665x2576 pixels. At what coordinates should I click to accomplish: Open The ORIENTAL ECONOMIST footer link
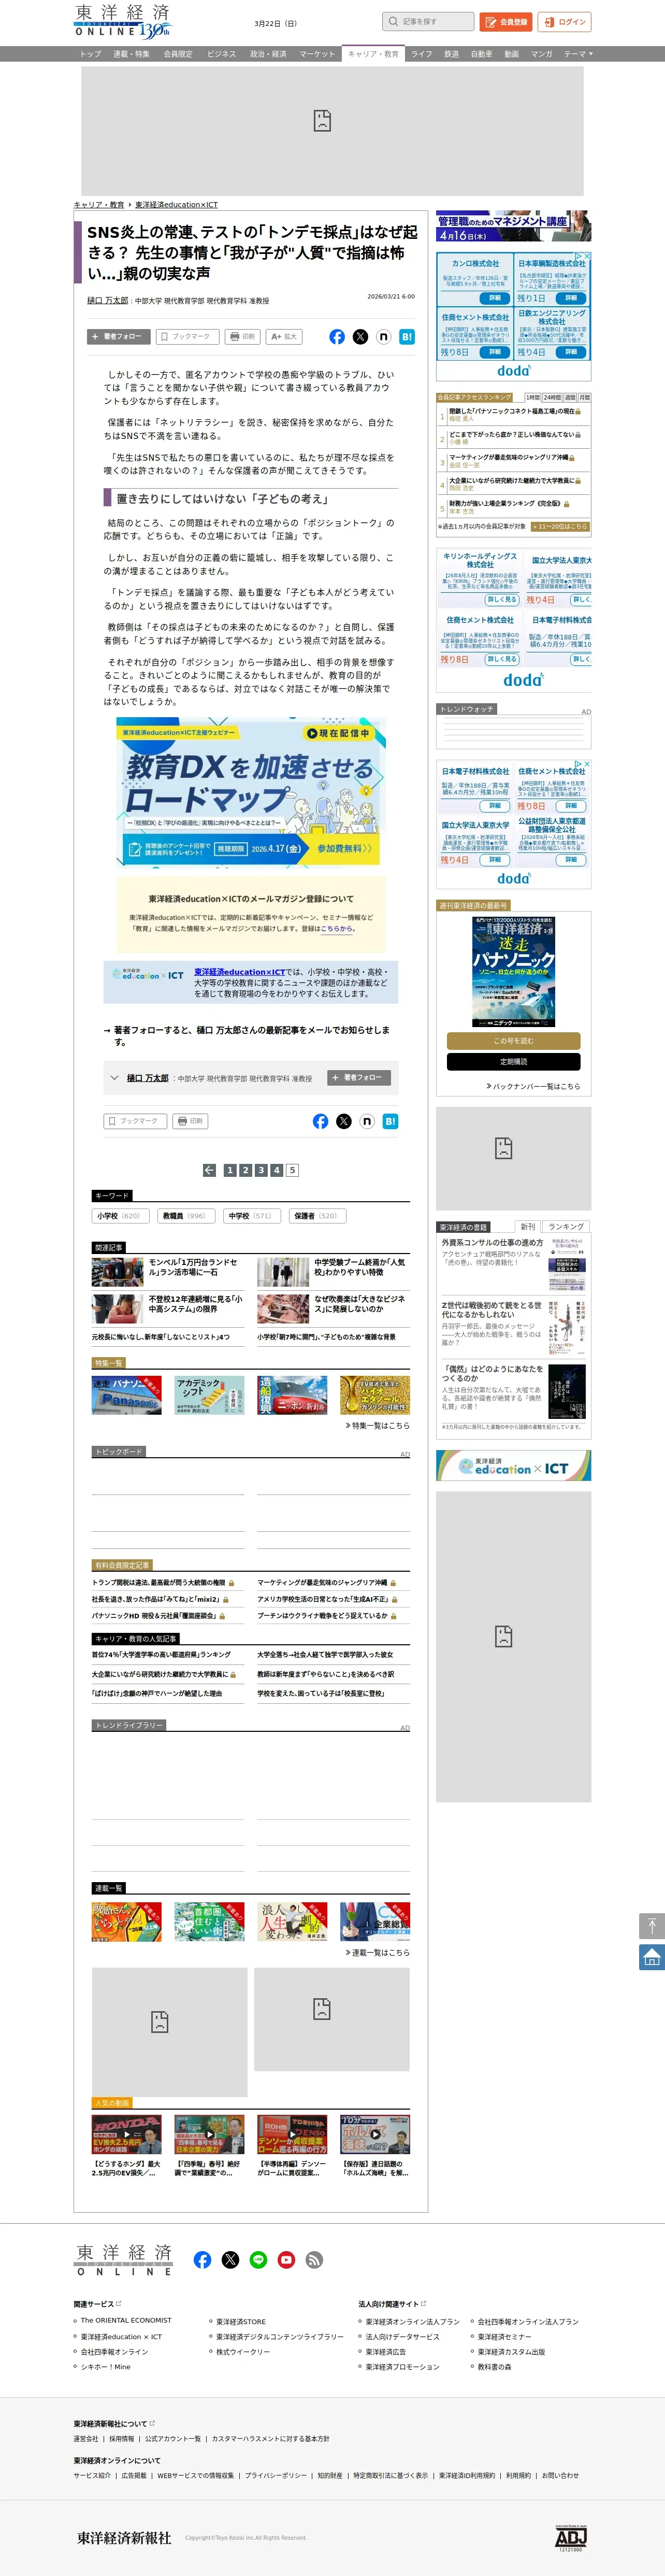[x=126, y=2320]
